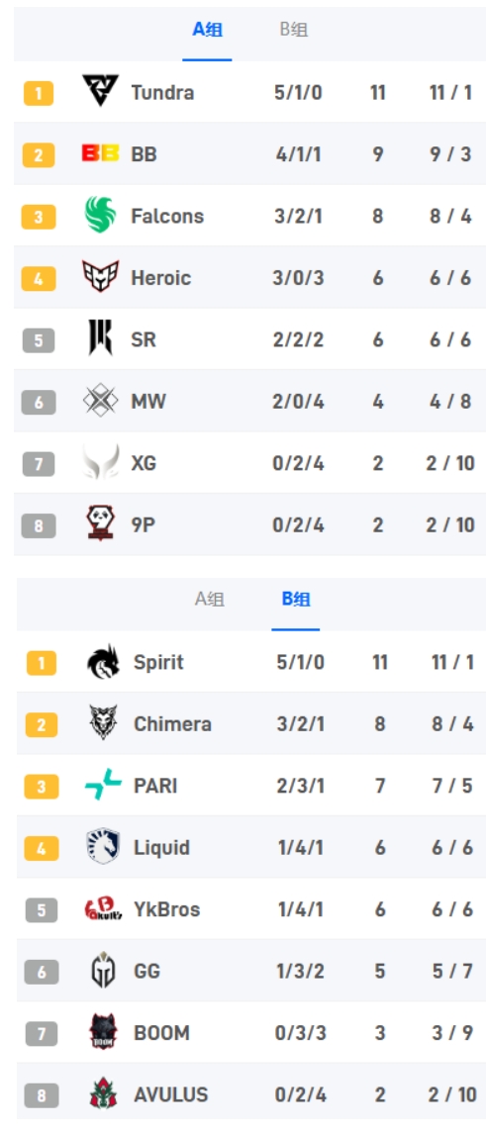486x1131 pixels.
Task: Select the Heroic team logo
Action: (x=100, y=277)
